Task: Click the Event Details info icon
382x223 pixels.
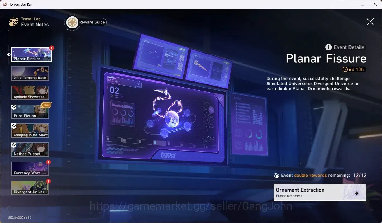Action: pyautogui.click(x=329, y=47)
